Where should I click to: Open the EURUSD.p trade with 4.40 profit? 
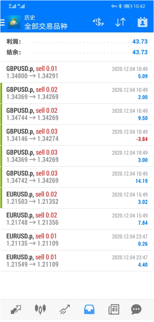point(77,261)
